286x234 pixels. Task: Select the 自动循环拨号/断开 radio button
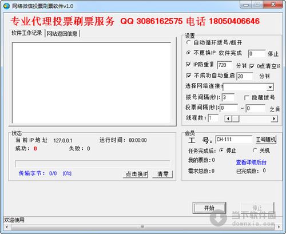(x=188, y=42)
